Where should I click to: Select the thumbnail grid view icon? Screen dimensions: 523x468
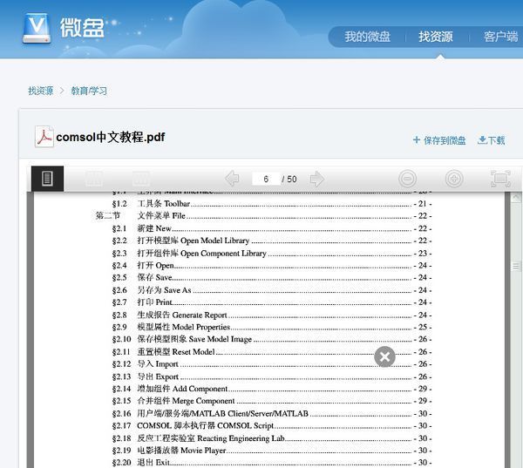[140, 179]
